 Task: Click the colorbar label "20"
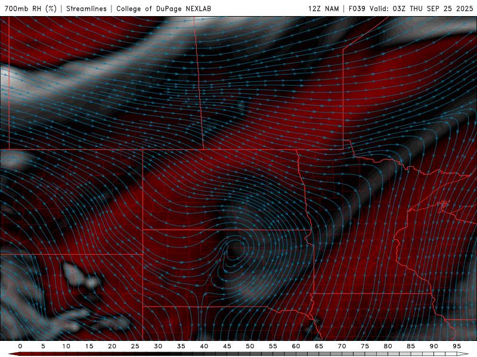(112, 346)
